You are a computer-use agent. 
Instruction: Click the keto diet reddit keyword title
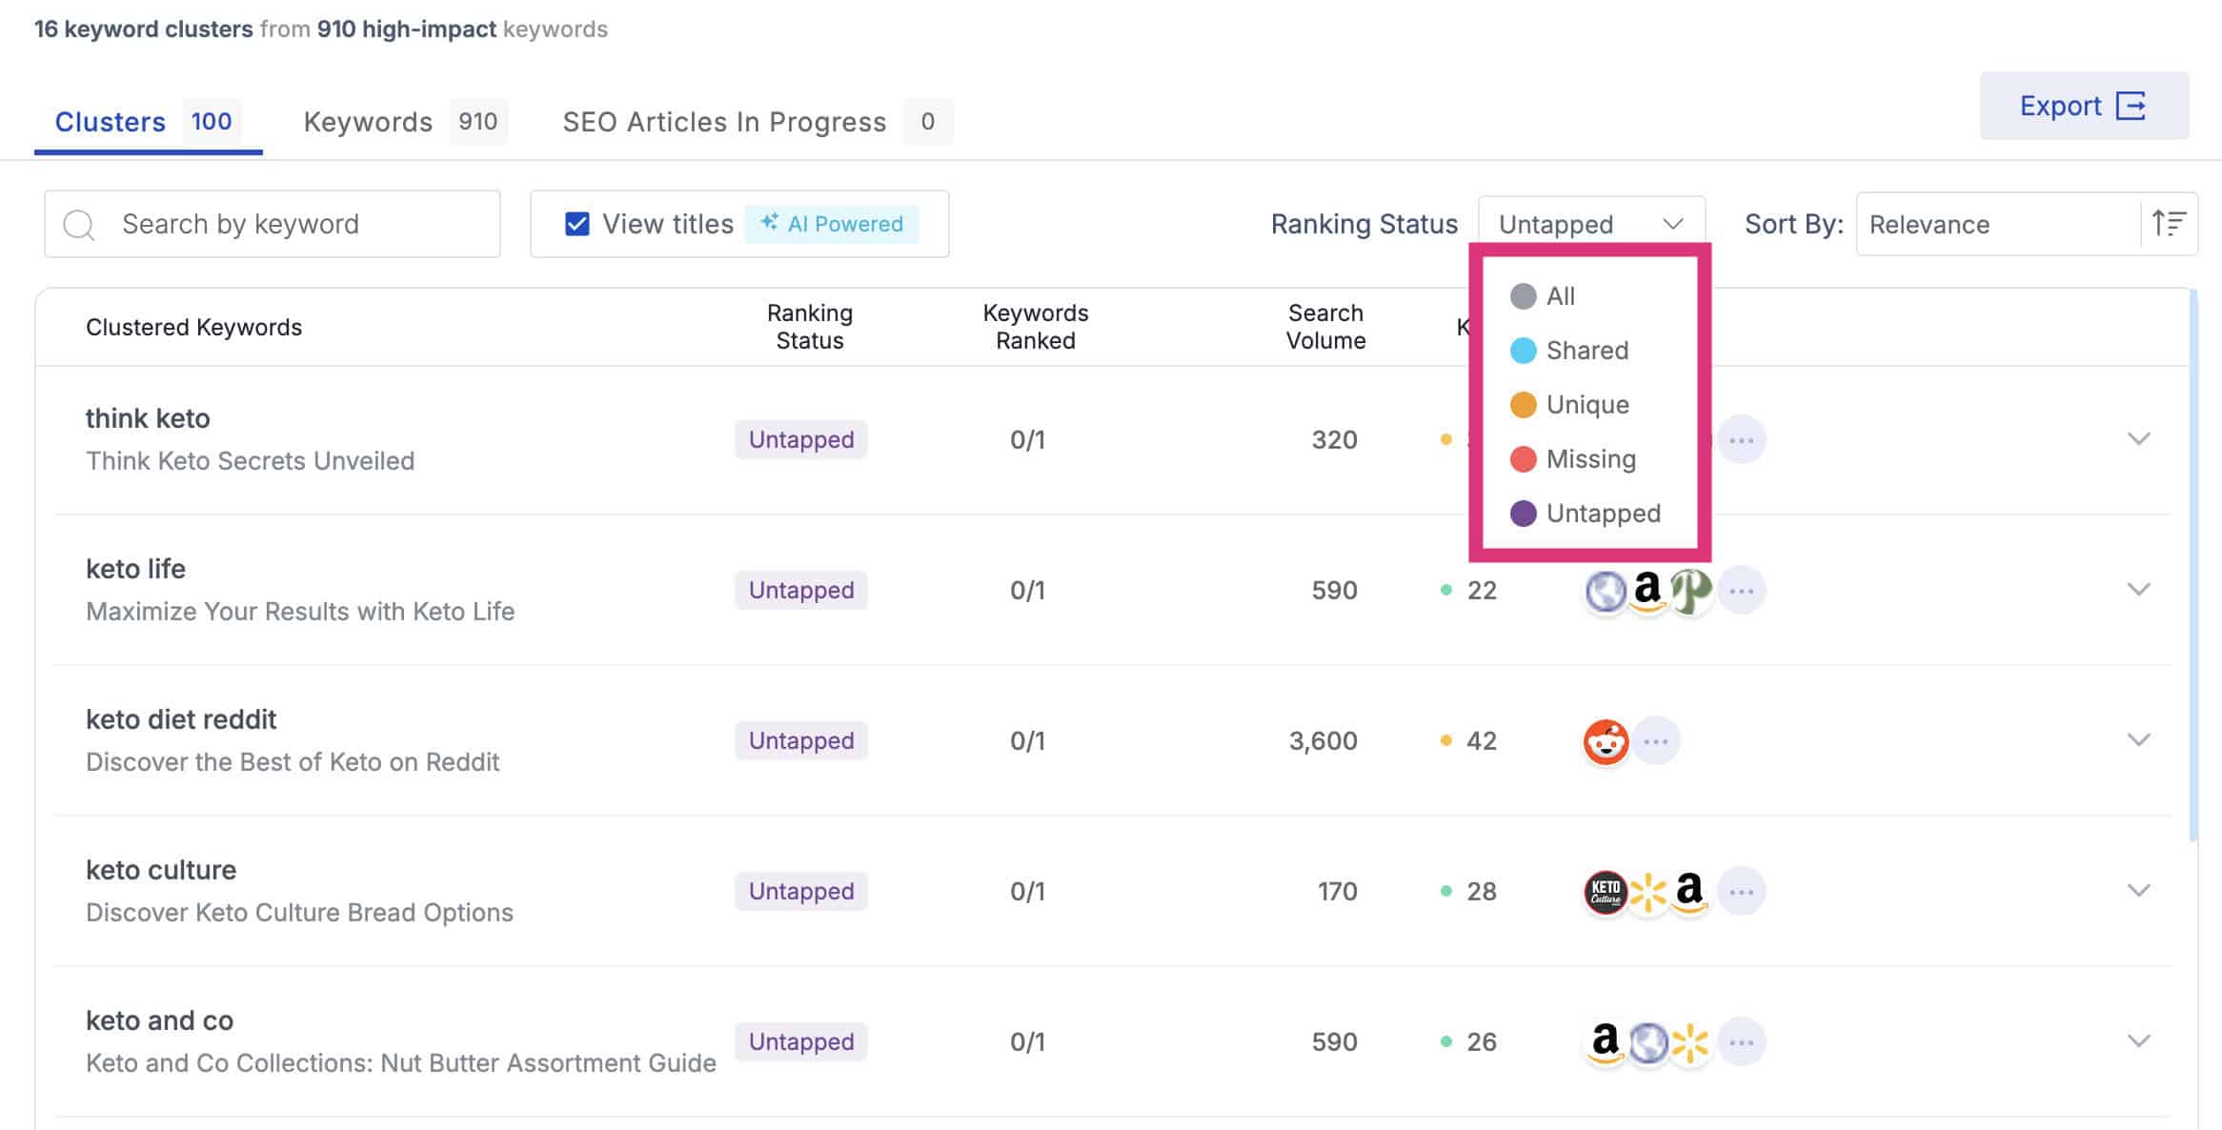pyautogui.click(x=181, y=719)
